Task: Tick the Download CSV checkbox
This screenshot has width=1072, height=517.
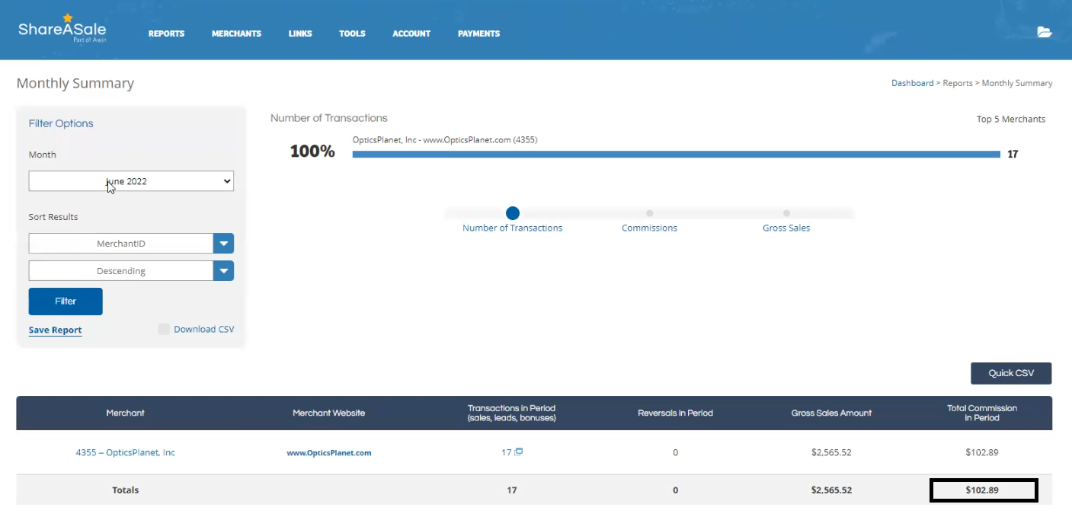Action: click(164, 329)
